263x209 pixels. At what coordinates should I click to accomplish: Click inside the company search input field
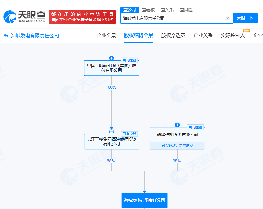[174, 18]
